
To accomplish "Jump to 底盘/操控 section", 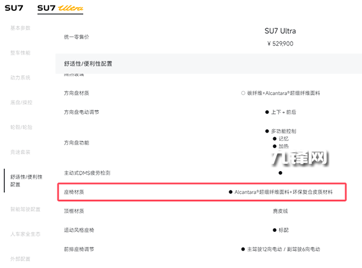I will pyautogui.click(x=21, y=102).
